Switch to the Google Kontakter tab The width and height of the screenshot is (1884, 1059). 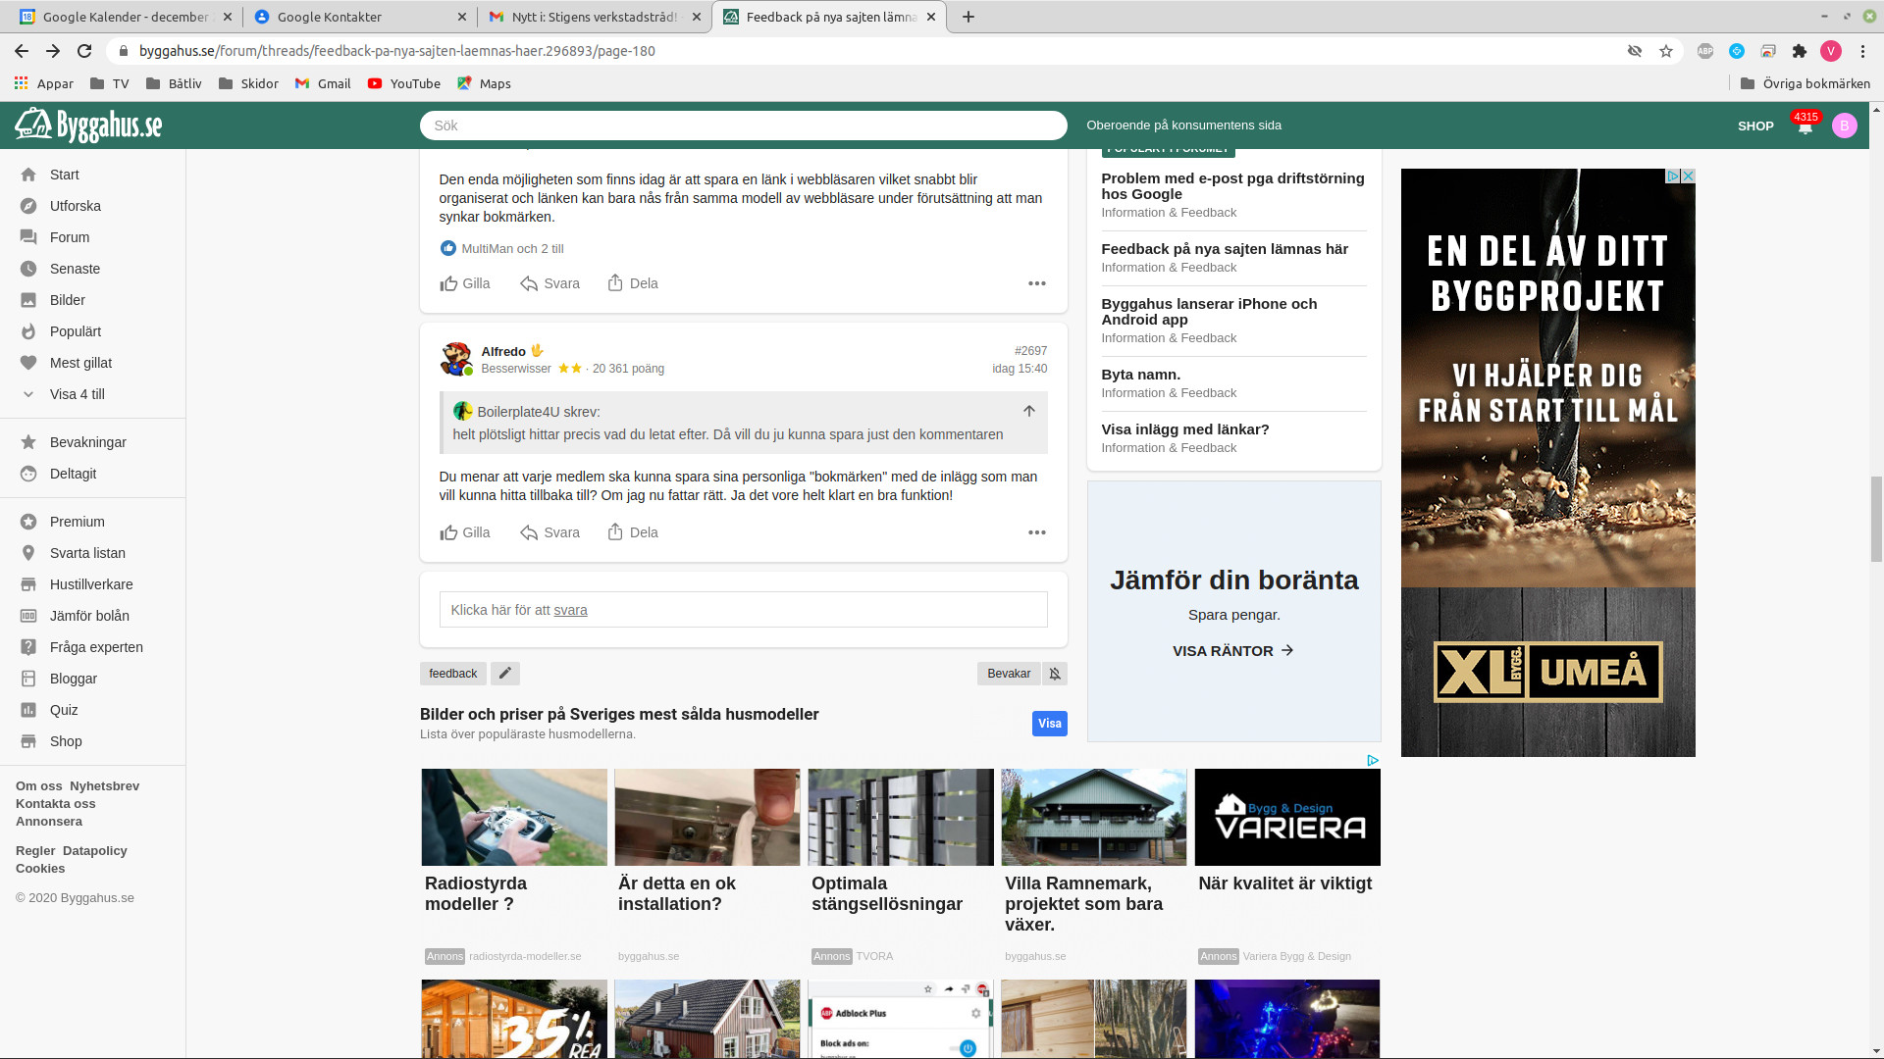329,17
